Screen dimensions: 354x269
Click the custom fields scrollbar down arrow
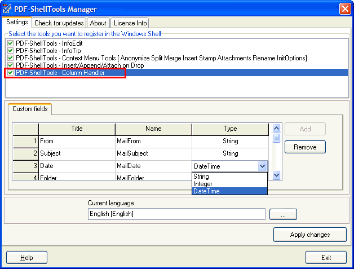(x=277, y=175)
